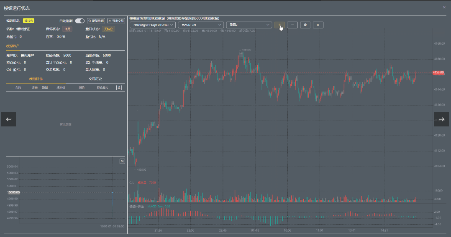
Task: Click the minus zoom-out chart button
Action: (292, 25)
